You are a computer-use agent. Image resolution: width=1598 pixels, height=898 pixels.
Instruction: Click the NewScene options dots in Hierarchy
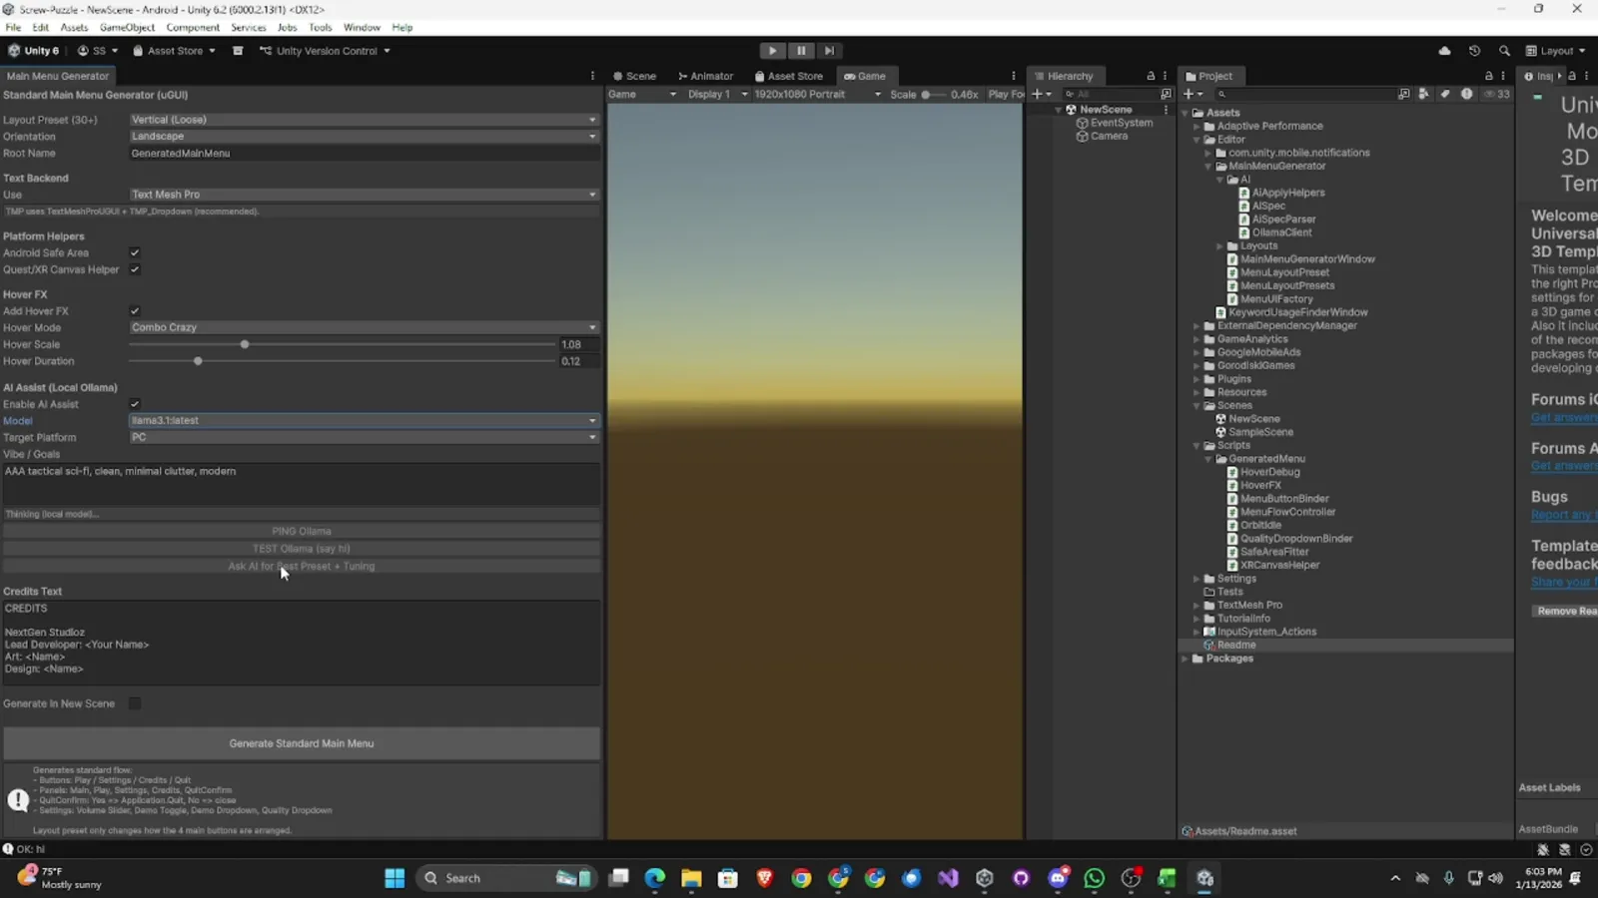tap(1166, 110)
